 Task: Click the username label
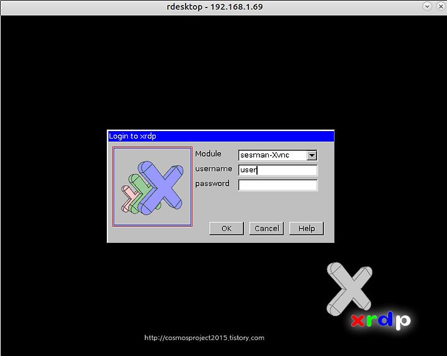click(x=214, y=169)
